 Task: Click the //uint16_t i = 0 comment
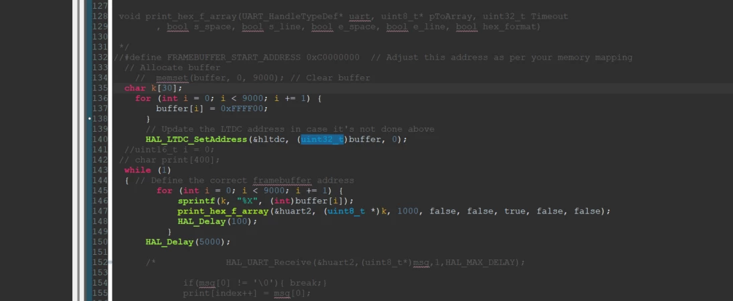pyautogui.click(x=169, y=150)
